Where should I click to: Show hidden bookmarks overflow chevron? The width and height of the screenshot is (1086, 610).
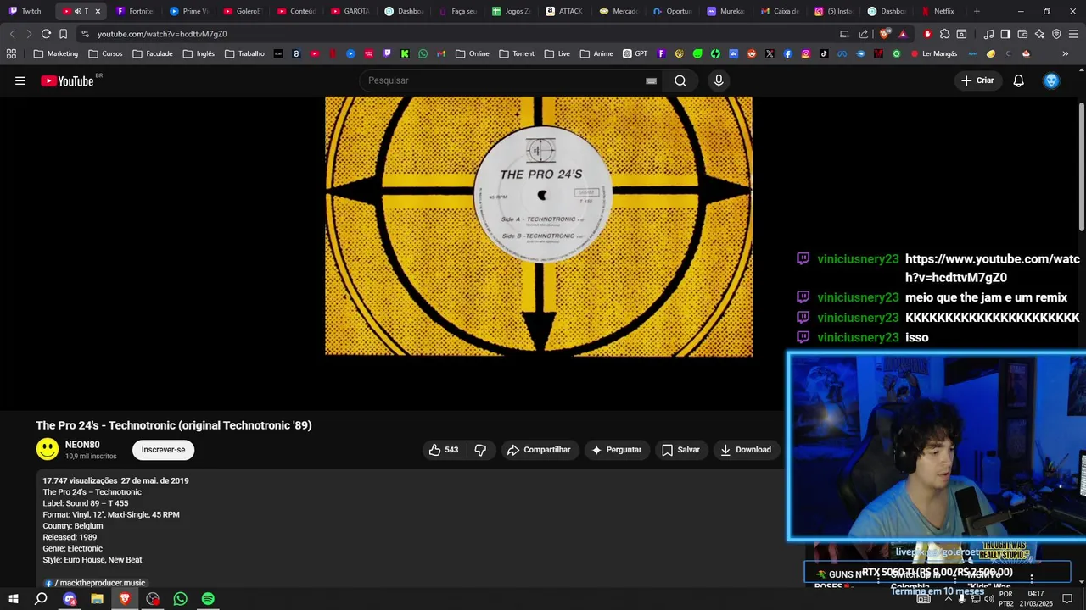[1065, 53]
